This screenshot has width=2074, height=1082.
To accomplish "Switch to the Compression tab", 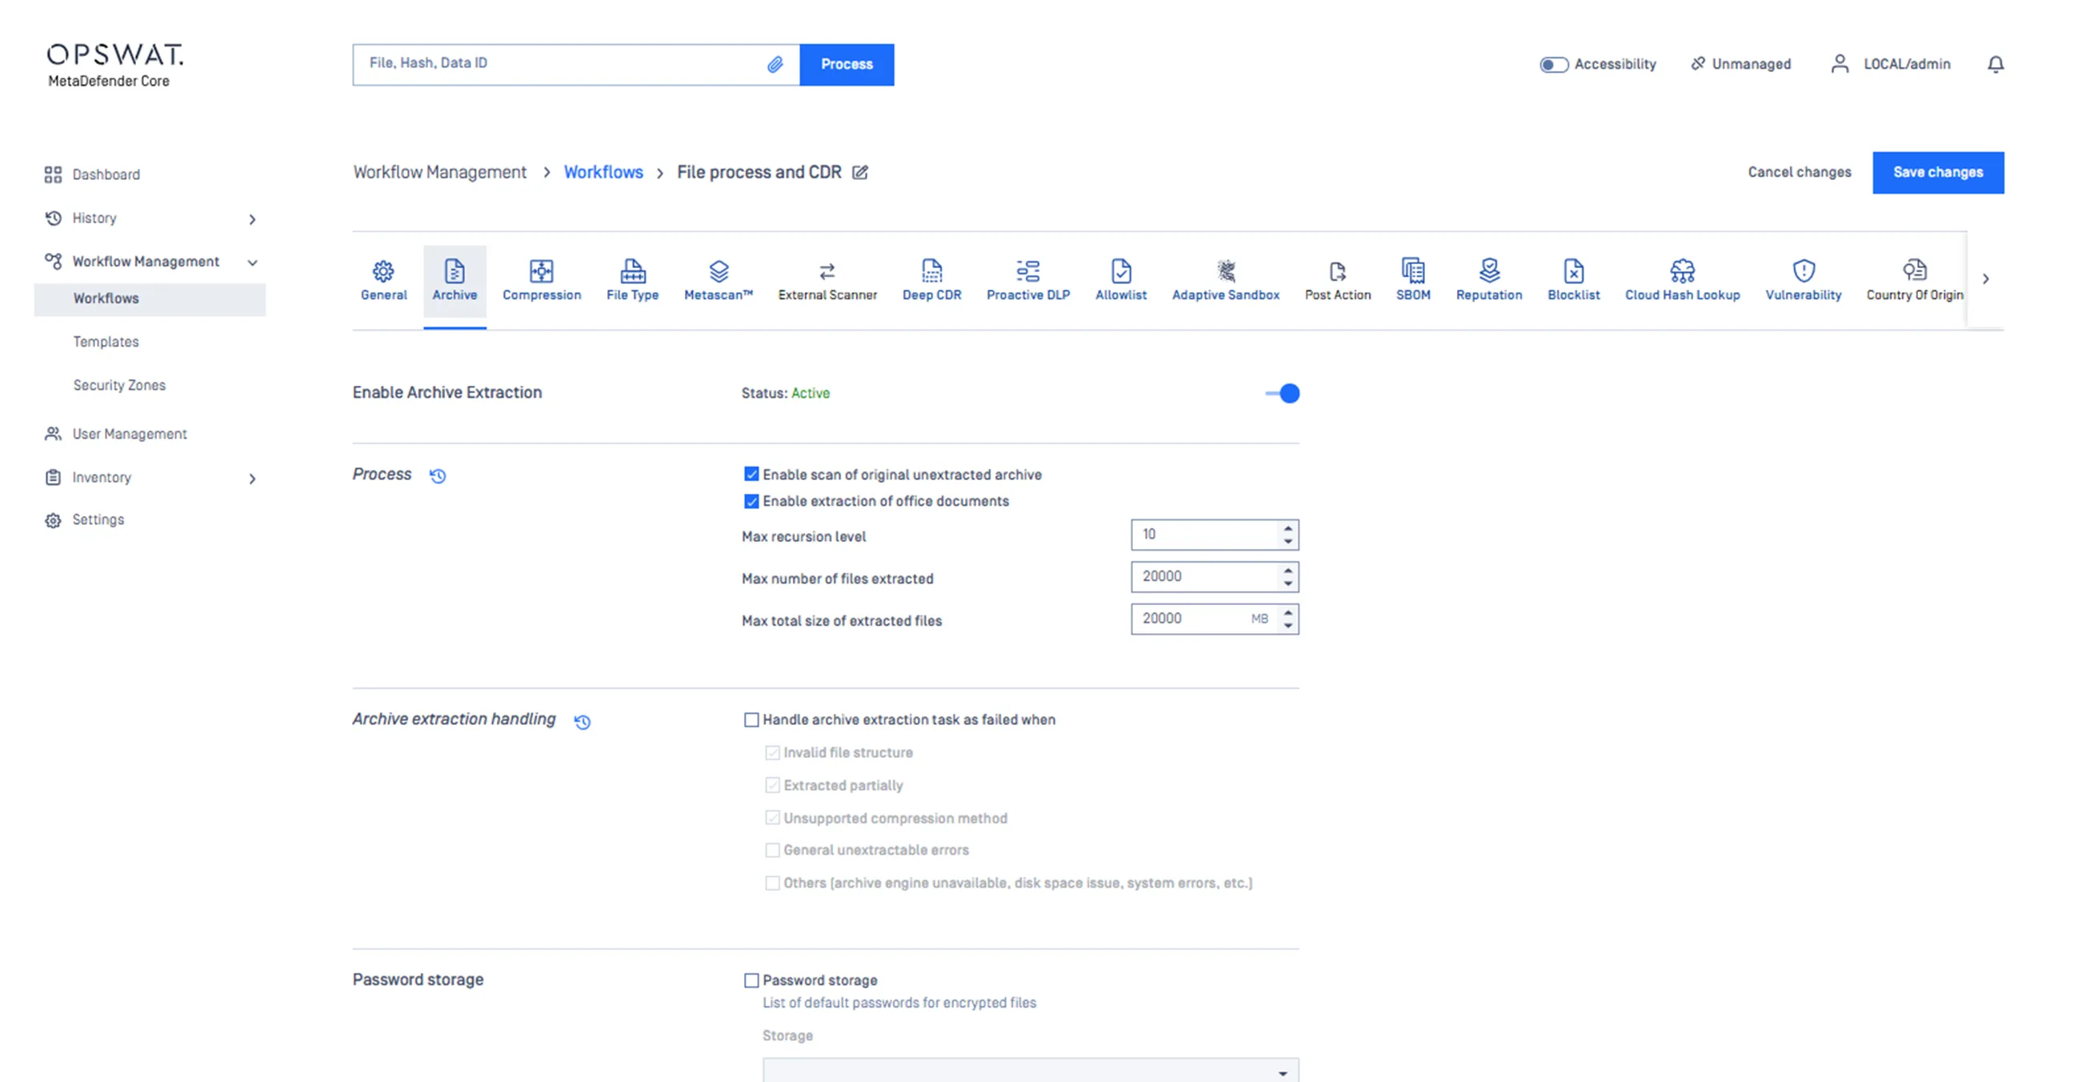I will coord(541,279).
